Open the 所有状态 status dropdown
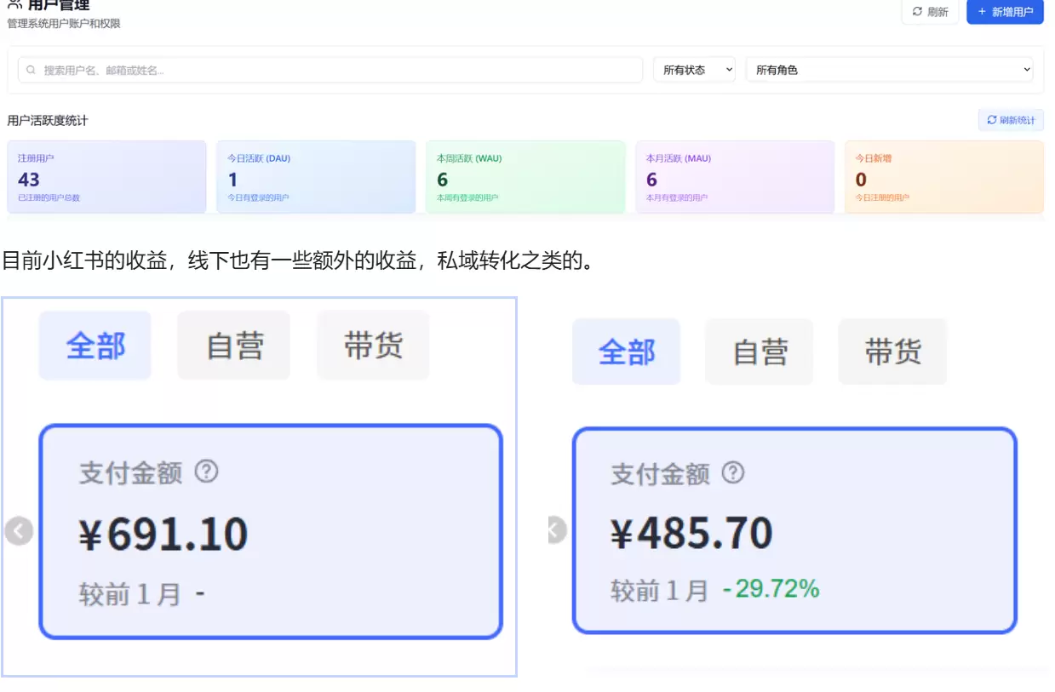The width and height of the screenshot is (1055, 692). click(x=694, y=69)
